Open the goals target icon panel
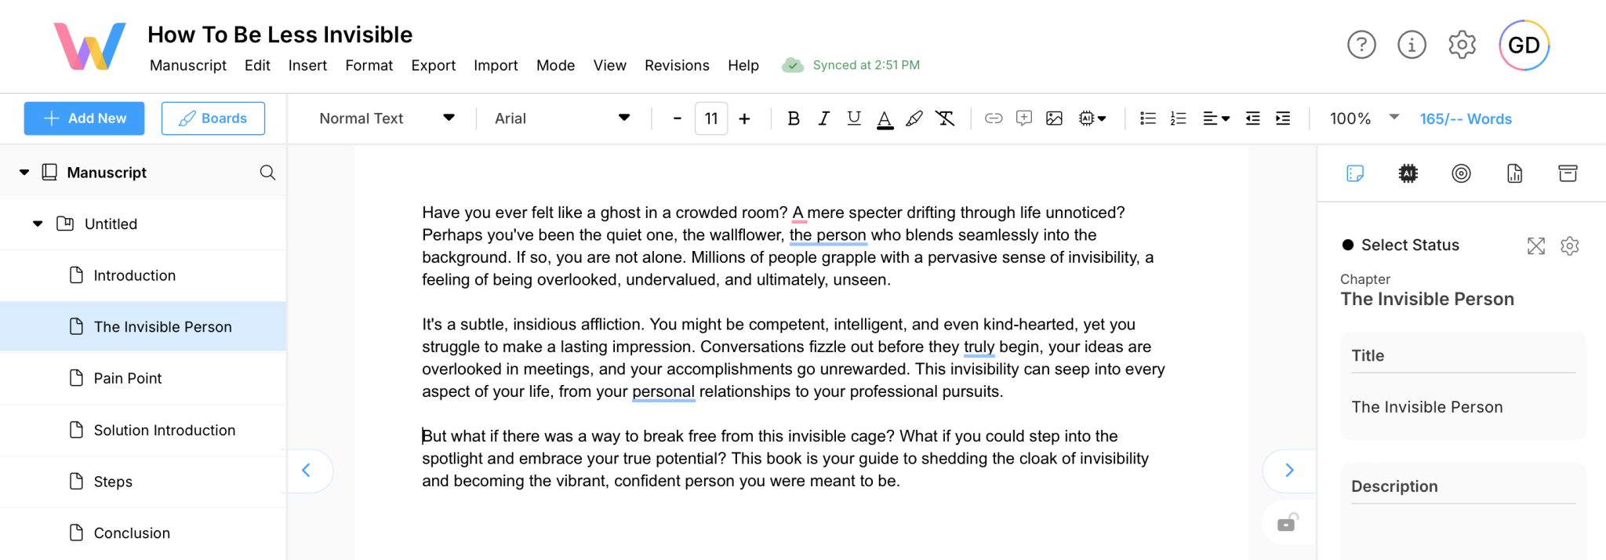1606x560 pixels. (1461, 173)
